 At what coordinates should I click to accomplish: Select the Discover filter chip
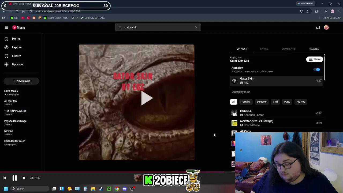pos(262,102)
